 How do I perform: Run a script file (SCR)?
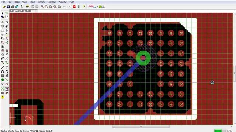click(x=32, y=7)
